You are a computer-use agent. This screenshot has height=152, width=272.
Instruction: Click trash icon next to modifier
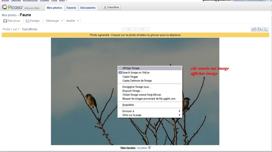pos(149,148)
